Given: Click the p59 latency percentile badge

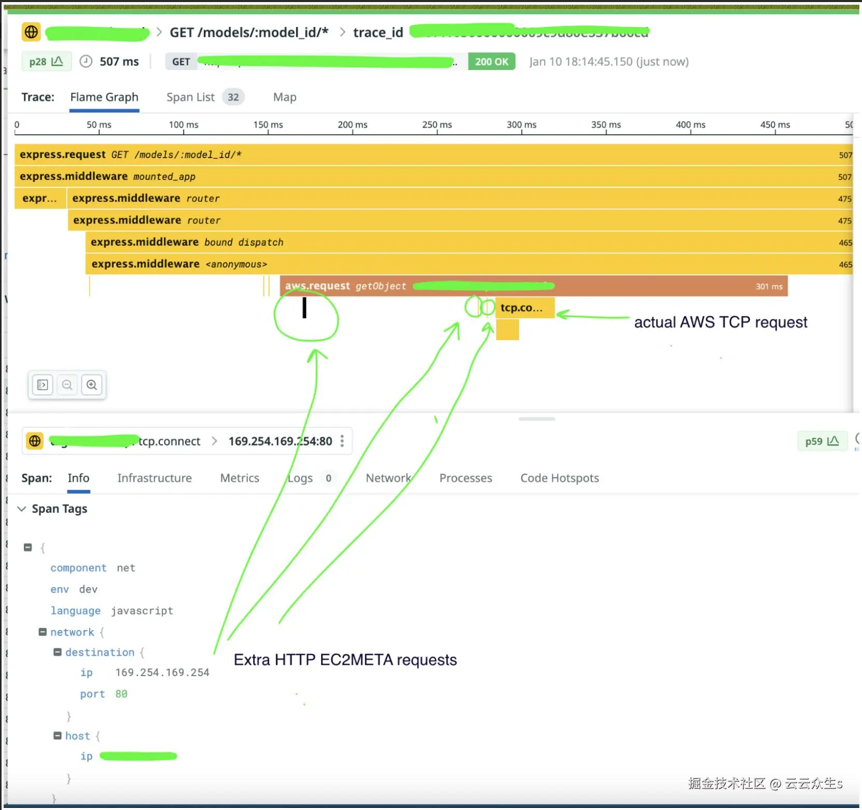Looking at the screenshot, I should (822, 441).
